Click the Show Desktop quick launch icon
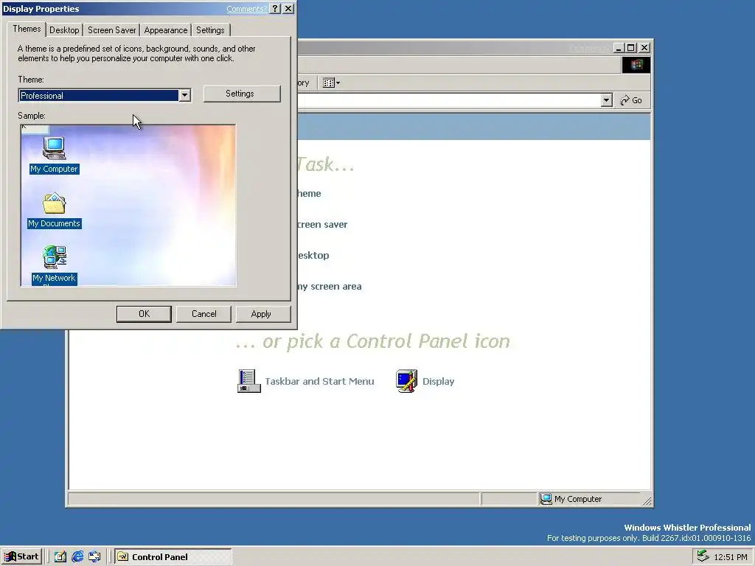This screenshot has height=566, width=755. tap(60, 557)
